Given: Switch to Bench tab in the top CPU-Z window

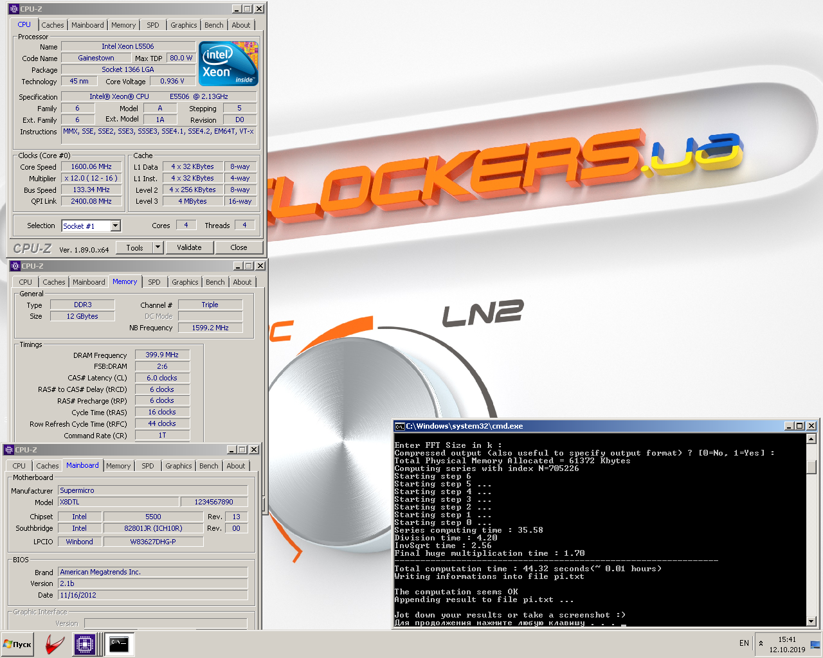Looking at the screenshot, I should [x=214, y=25].
